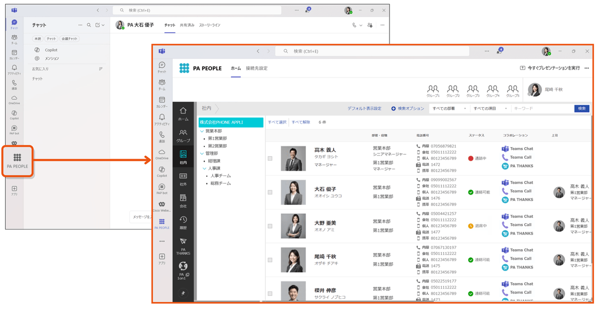Tick the checkbox for 高木 義人
This screenshot has height=309, width=597.
coord(270,159)
